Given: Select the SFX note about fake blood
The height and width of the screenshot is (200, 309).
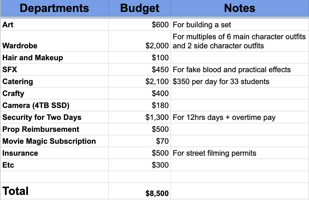Looking at the screenshot, I should pos(232,70).
